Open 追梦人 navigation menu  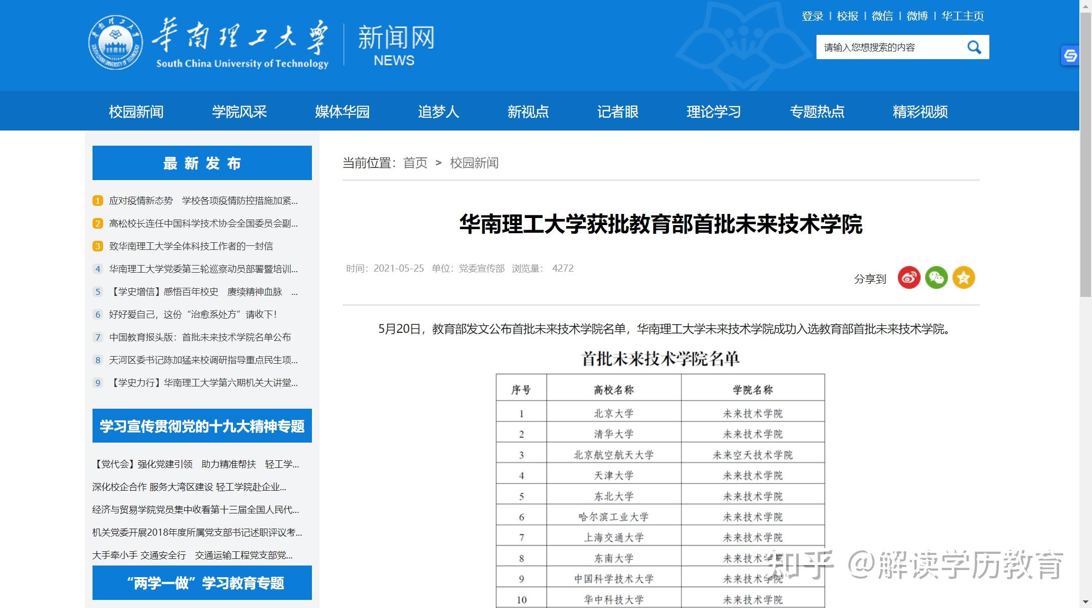(x=438, y=111)
